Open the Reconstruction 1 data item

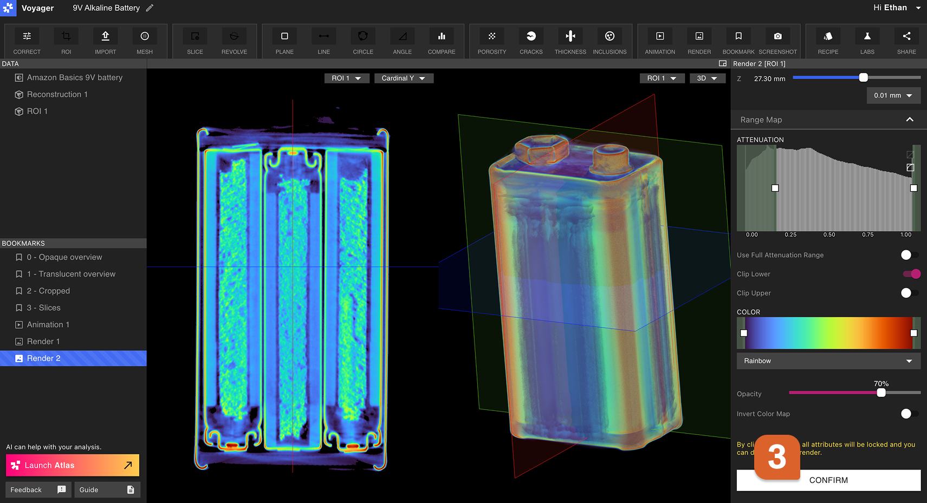(57, 94)
